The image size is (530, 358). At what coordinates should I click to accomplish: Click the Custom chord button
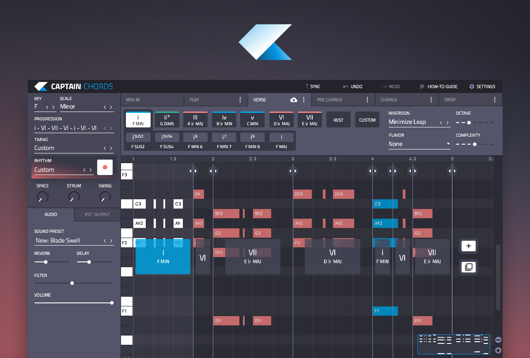(367, 120)
